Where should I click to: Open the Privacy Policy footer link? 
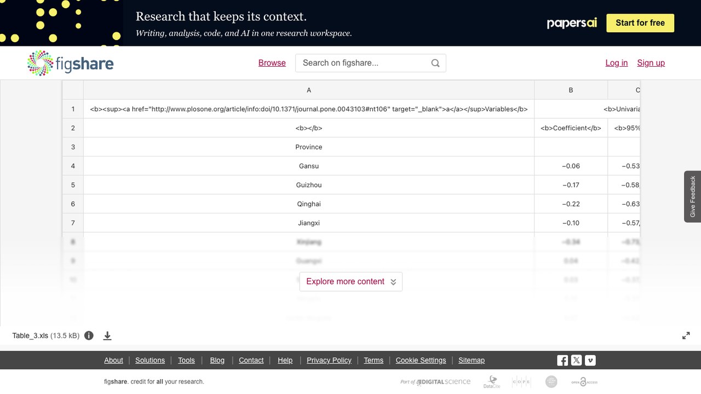[329, 360]
